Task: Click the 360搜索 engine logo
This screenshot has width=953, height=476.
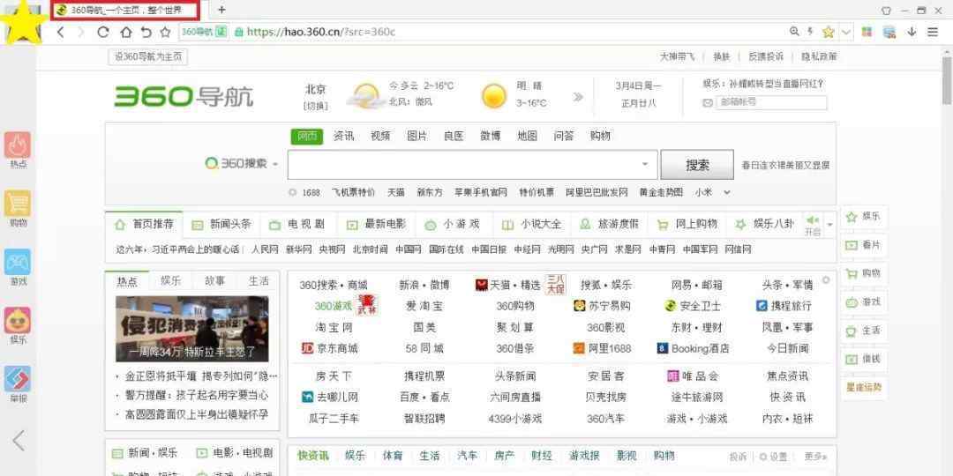Action: coord(236,163)
